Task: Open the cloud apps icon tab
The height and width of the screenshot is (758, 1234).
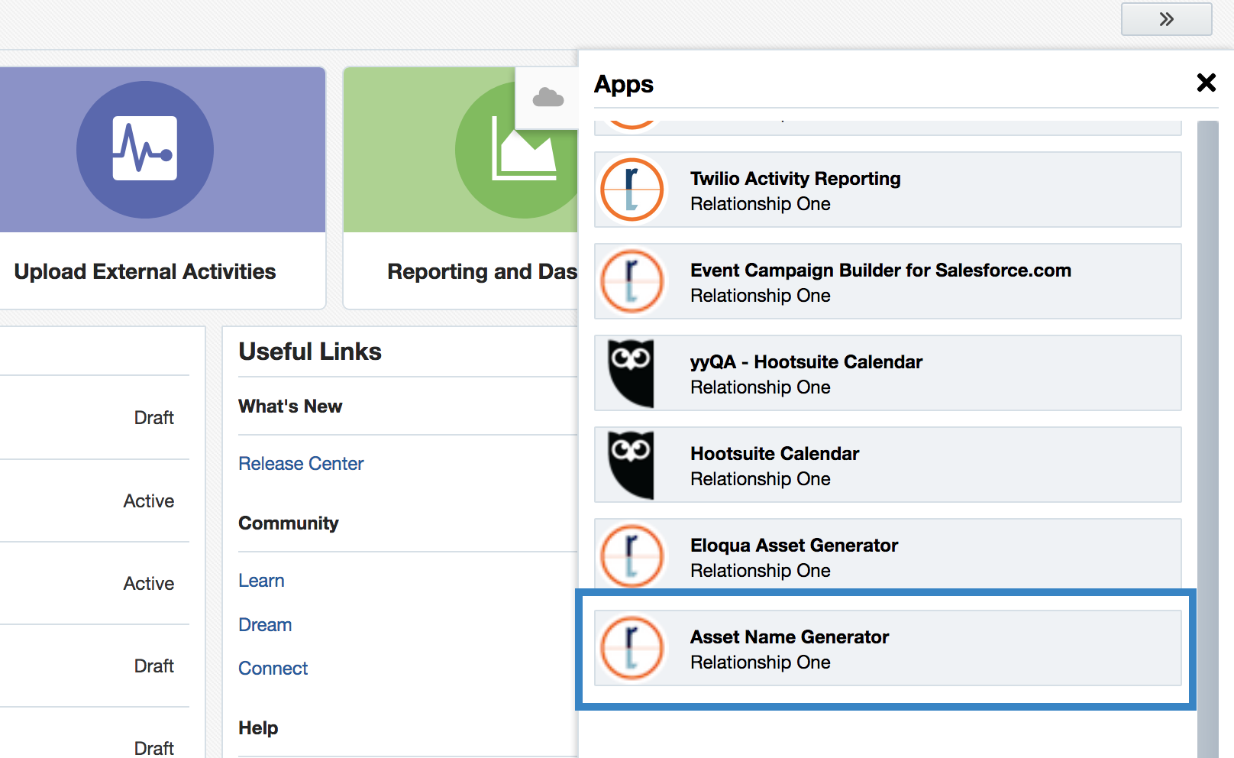Action: coord(548,98)
